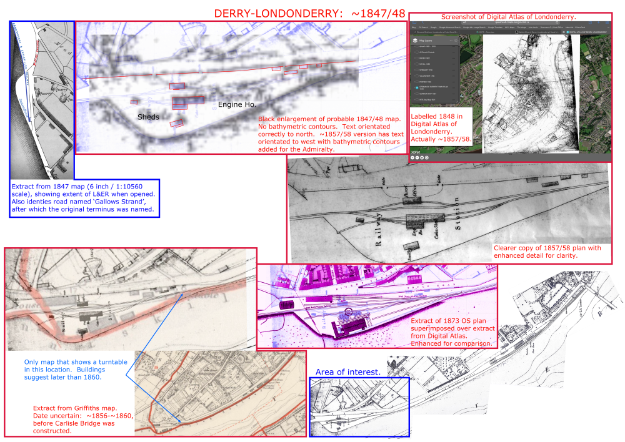Click the Map Layers stacked-layers panel icon
This screenshot has width=625, height=442.
414,41
